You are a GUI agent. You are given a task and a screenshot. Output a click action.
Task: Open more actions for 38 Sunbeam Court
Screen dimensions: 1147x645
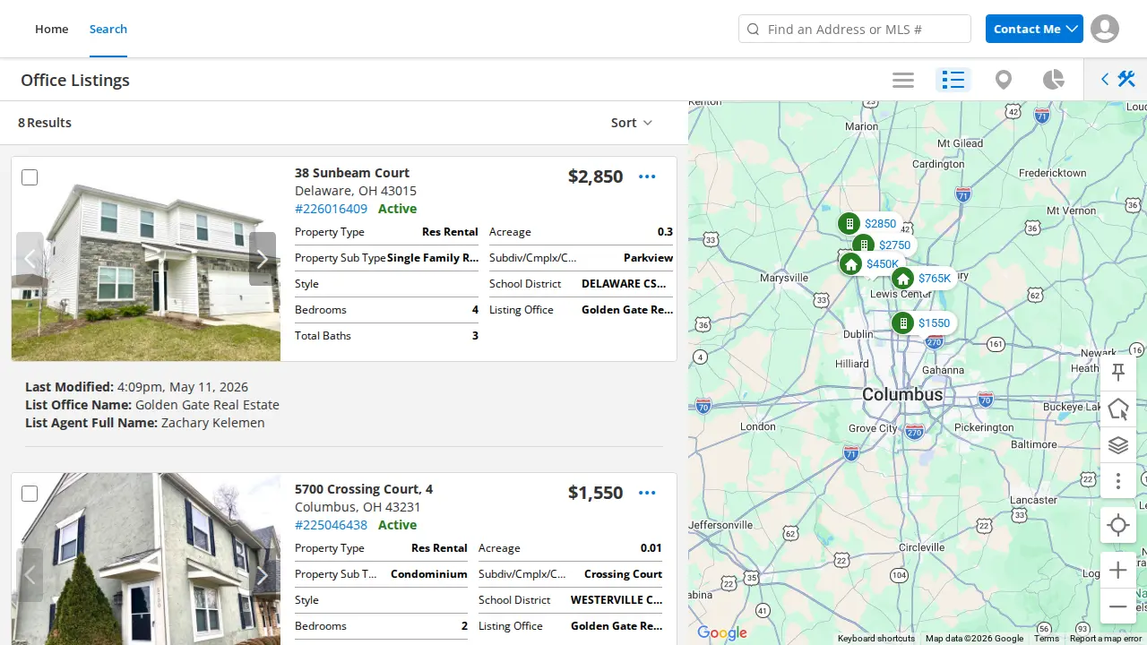coord(647,176)
